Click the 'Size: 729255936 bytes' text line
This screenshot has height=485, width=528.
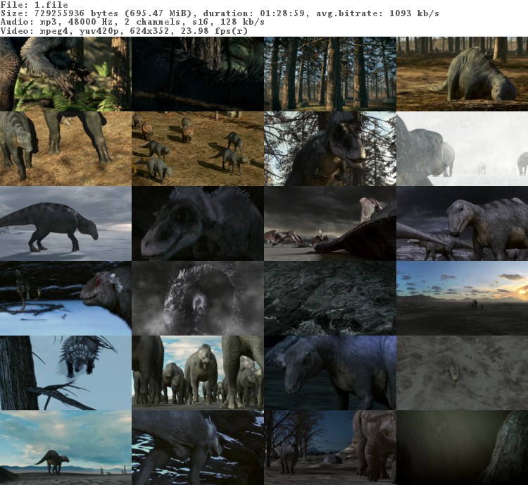pos(220,13)
